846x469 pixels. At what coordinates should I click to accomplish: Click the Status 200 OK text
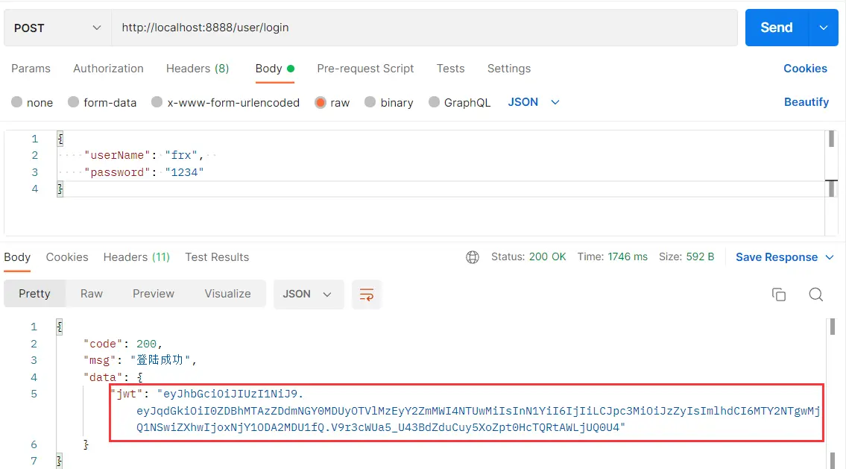click(528, 257)
